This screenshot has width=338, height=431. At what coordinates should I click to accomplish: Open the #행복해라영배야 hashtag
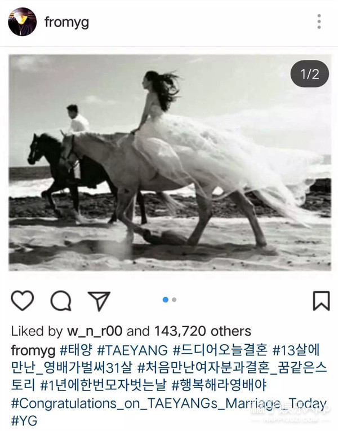[x=219, y=385]
